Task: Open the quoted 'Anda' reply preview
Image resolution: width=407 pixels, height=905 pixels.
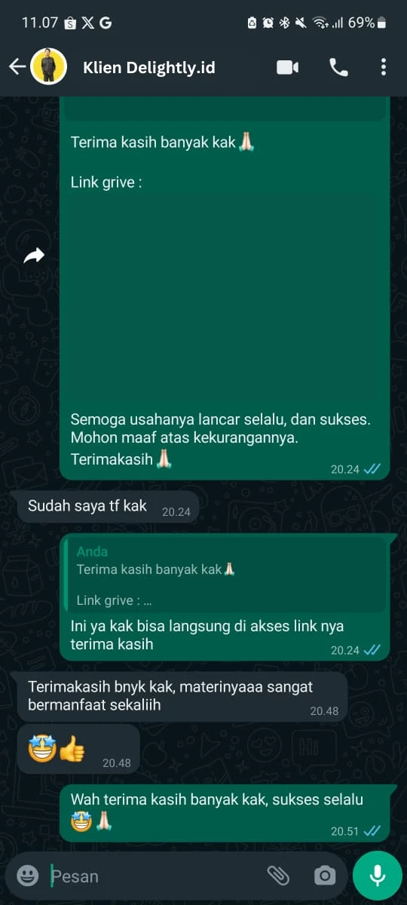Action: 224,575
